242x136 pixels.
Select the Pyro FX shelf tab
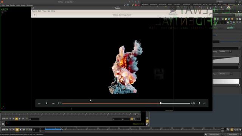205,5
